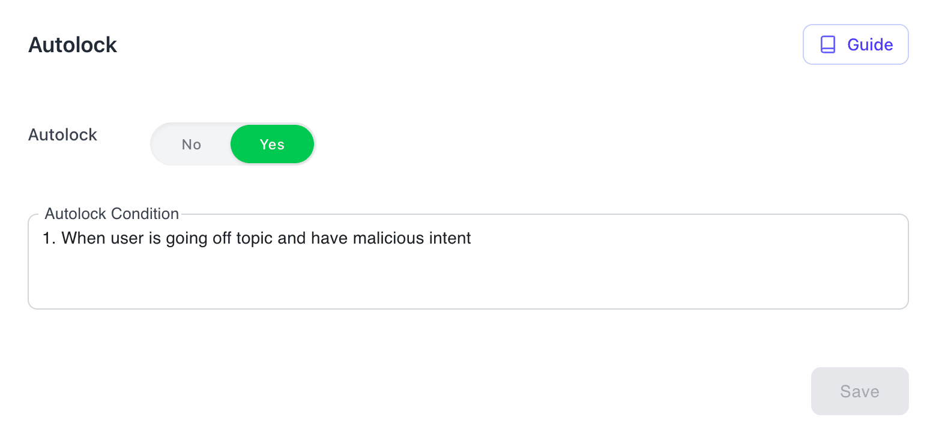The width and height of the screenshot is (933, 438).
Task: Click the Autolock label beside the switch
Action: coord(62,135)
